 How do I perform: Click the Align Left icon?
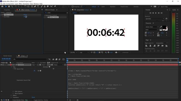pyautogui.click(x=146, y=46)
